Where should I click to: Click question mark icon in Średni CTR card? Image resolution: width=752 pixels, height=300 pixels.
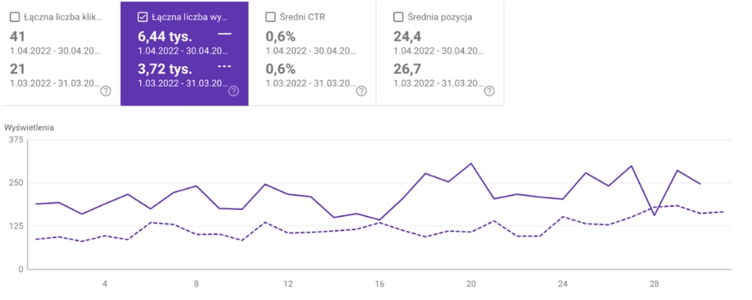point(362,91)
